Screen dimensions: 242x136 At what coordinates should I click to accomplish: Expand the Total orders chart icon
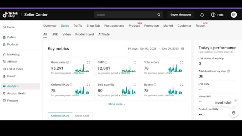pos(181,62)
